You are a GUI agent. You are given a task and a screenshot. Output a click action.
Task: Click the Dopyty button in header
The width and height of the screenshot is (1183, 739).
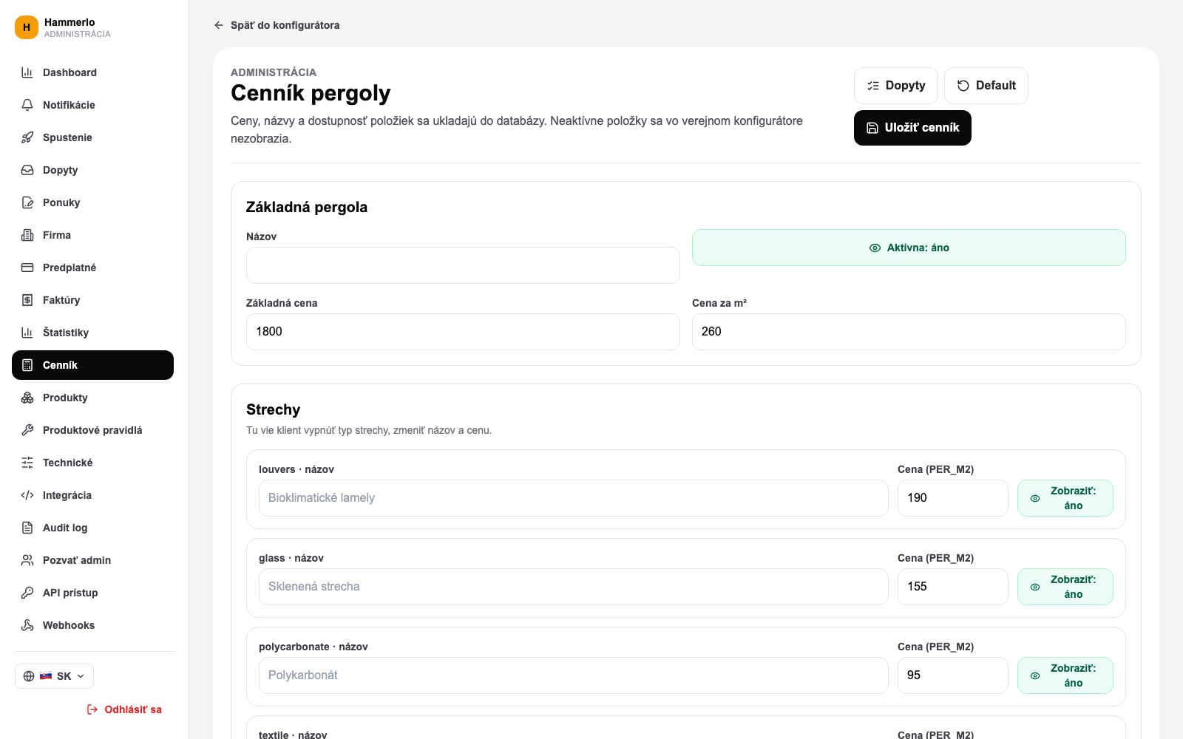[x=896, y=86]
